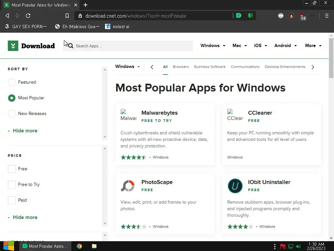Click the page vertical scrollbar thumb
Image resolution: width=334 pixels, height=251 pixels.
tap(331, 58)
